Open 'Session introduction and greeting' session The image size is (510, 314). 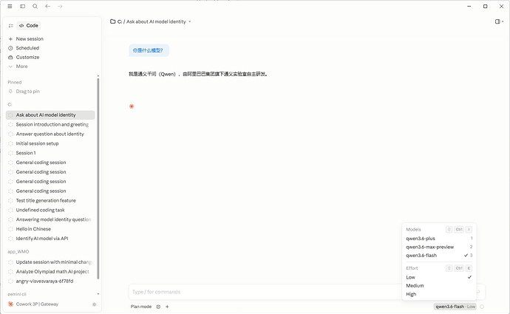click(50, 125)
